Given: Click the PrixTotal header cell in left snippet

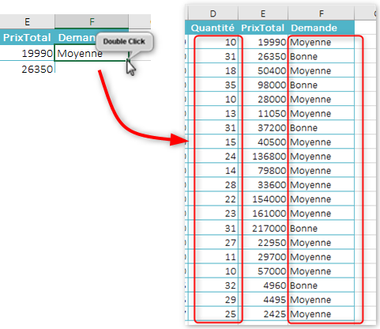Looking at the screenshot, I should [27, 37].
